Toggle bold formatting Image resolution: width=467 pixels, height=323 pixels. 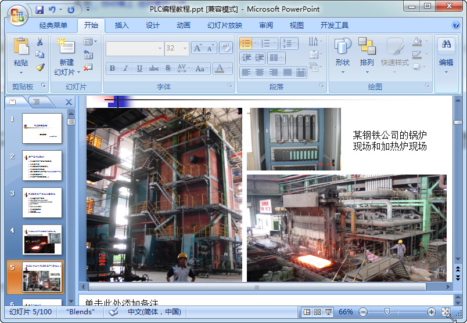pyautogui.click(x=112, y=68)
